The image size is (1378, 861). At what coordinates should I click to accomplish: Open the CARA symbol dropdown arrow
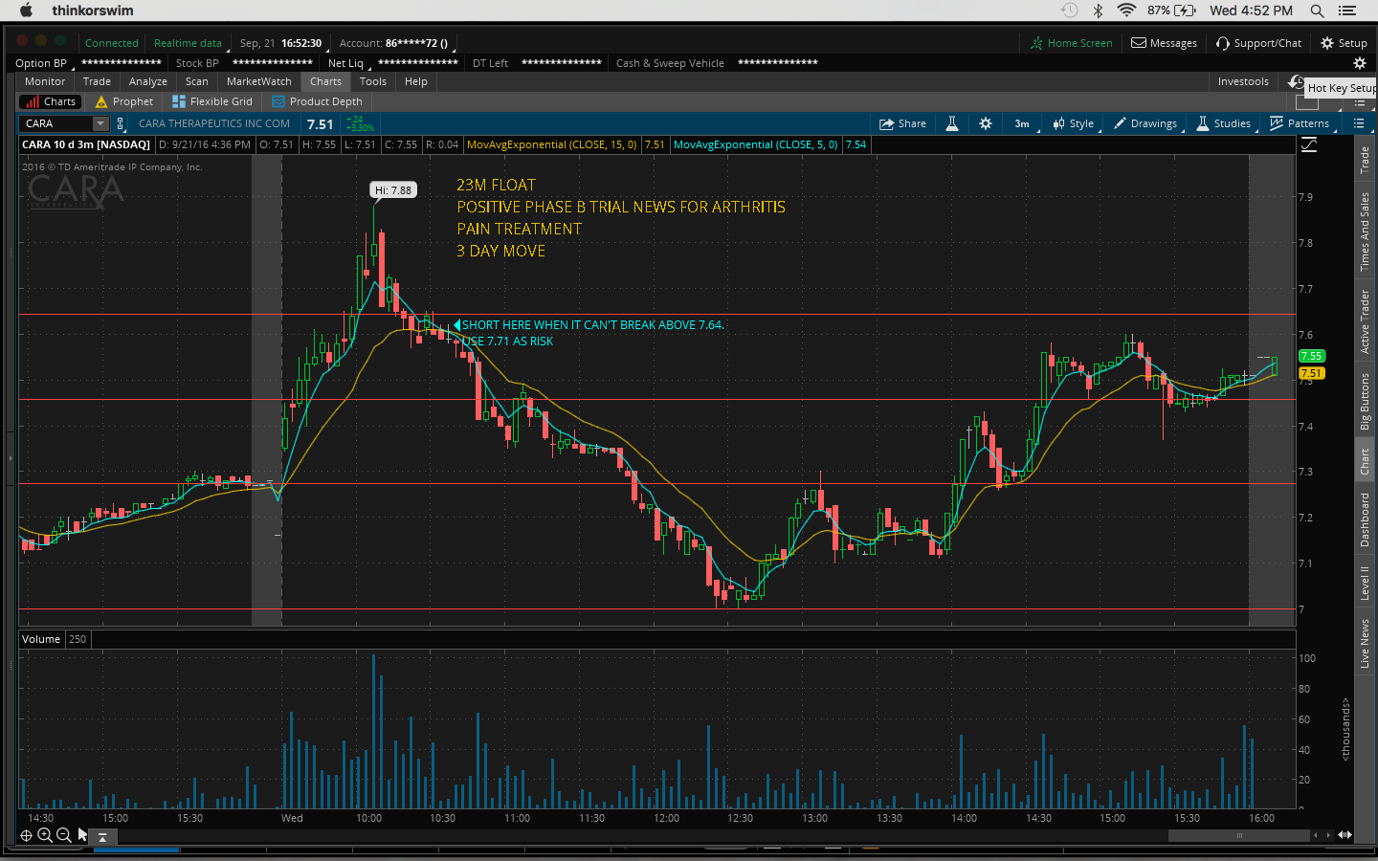(100, 123)
